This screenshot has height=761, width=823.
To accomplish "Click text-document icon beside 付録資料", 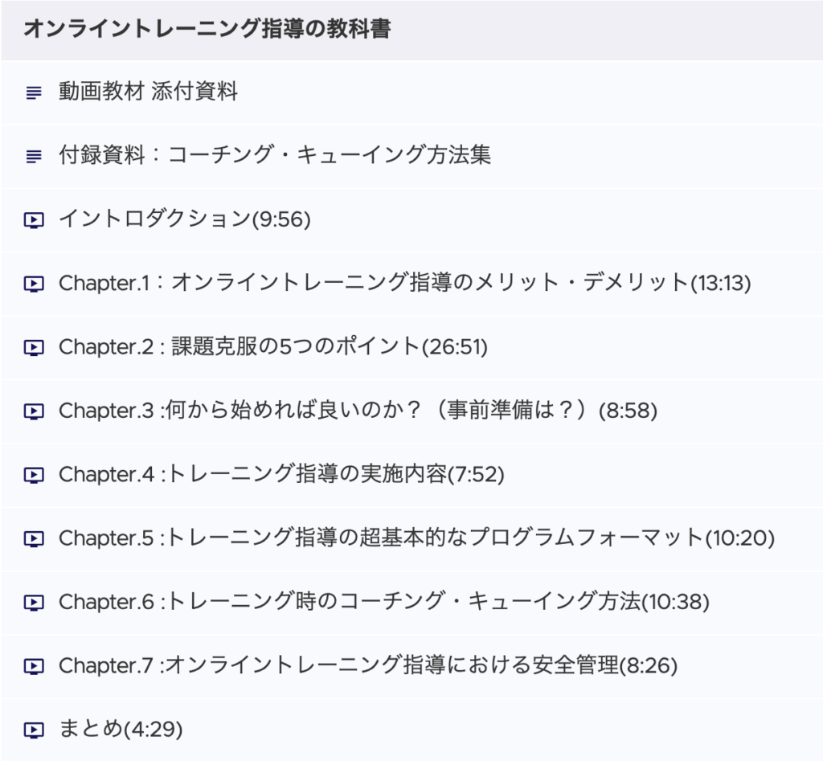I will [34, 156].
